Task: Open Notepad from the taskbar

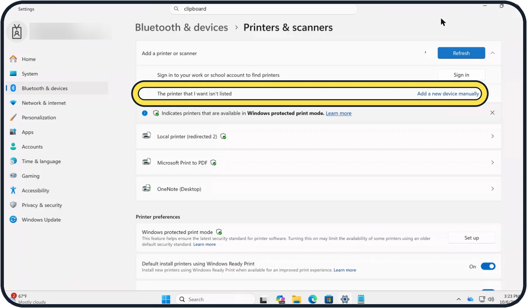Action: coord(361,299)
